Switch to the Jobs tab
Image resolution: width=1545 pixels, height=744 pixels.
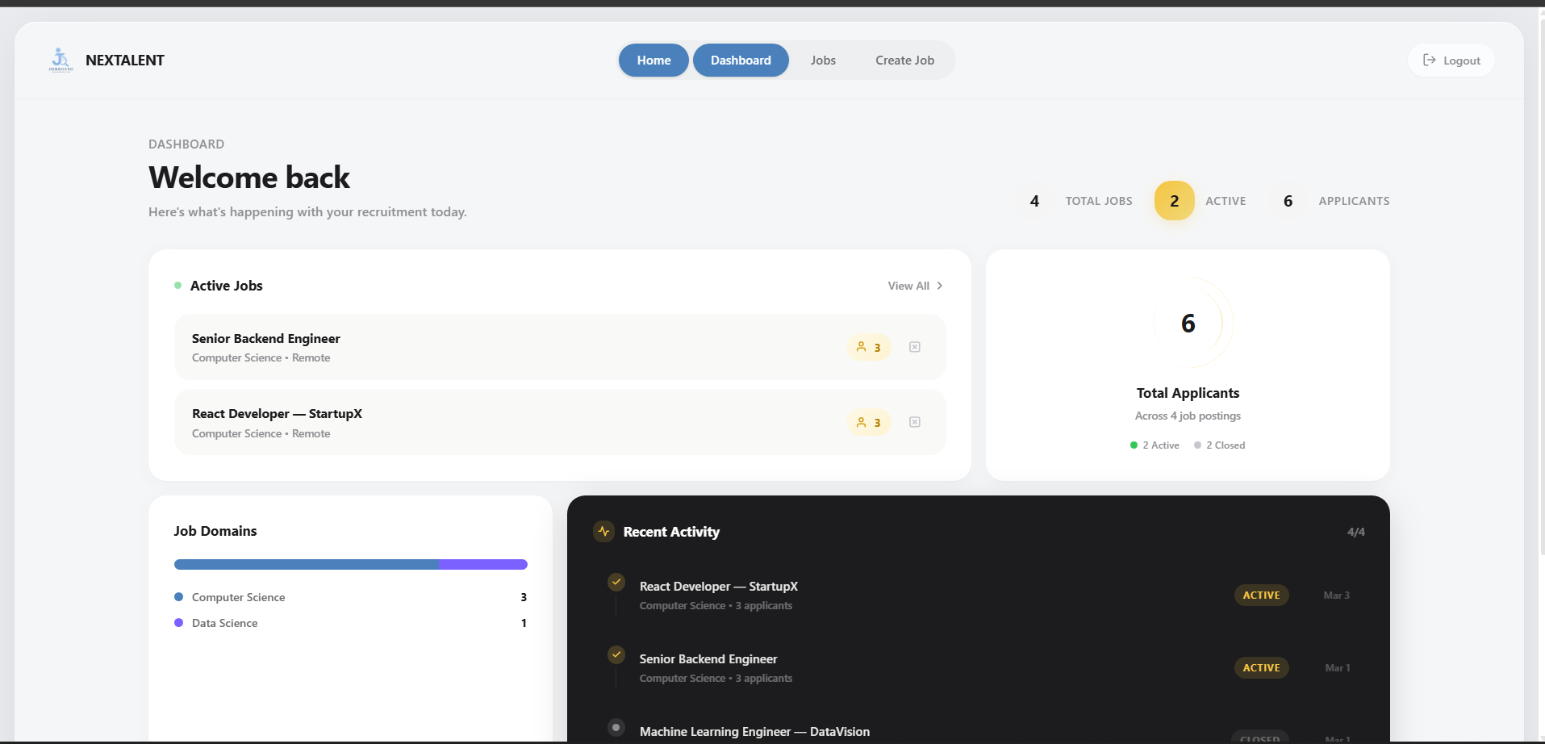tap(823, 60)
